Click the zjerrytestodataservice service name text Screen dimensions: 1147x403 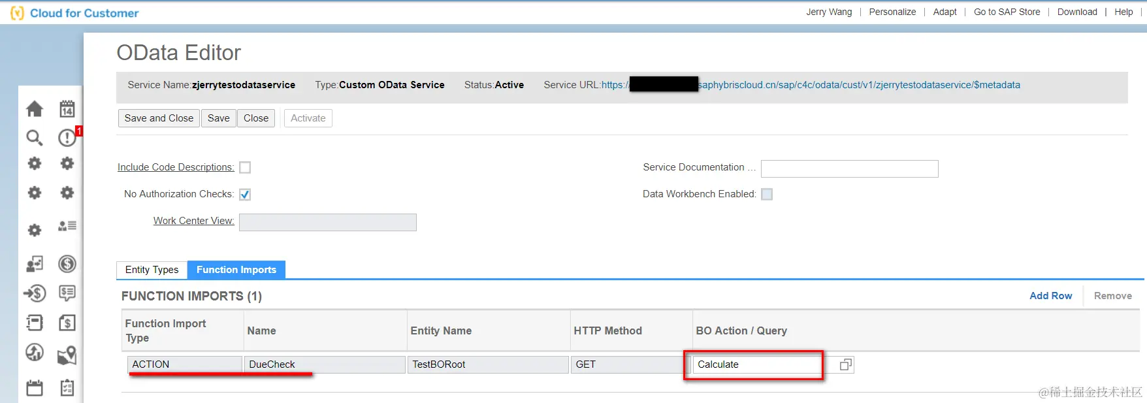pos(244,85)
